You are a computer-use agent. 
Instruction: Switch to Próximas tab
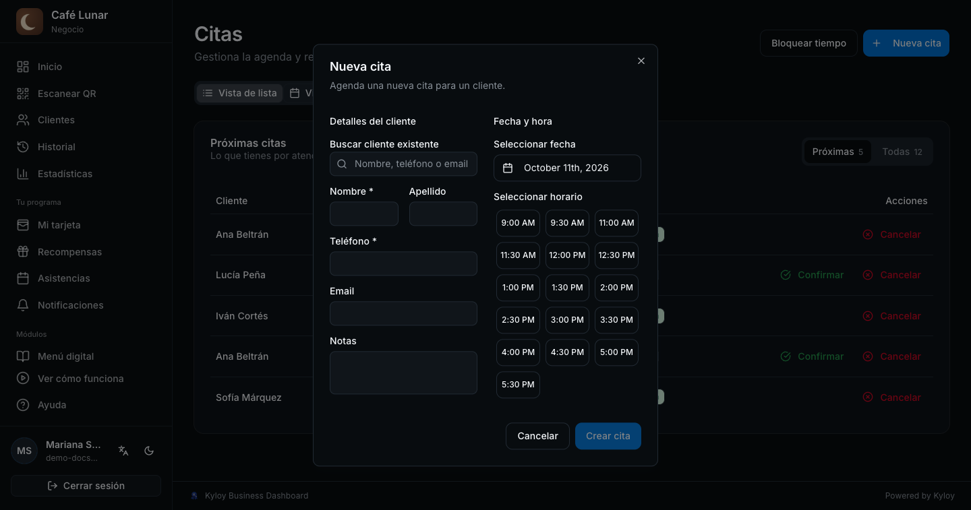click(x=837, y=152)
